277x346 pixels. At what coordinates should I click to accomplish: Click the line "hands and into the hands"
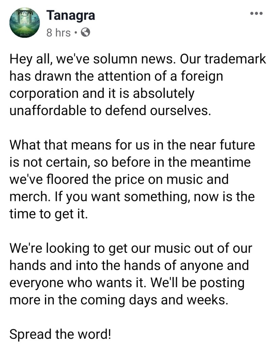pyautogui.click(x=129, y=266)
